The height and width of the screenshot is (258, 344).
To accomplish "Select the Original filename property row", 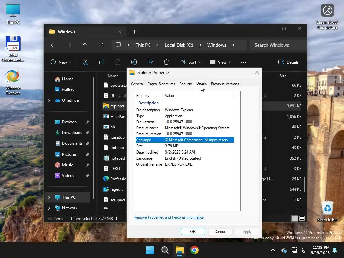I will [185, 164].
